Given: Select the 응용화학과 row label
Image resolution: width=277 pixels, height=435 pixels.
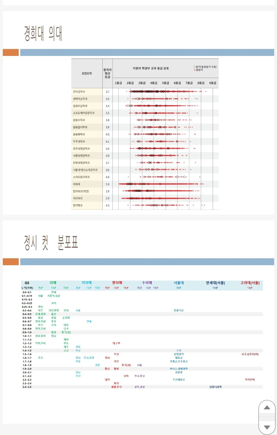Looking at the screenshot, I should pyautogui.click(x=79, y=134).
